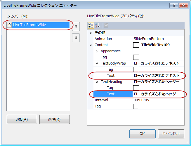Select the bottom Tag property below Interval

98,106
